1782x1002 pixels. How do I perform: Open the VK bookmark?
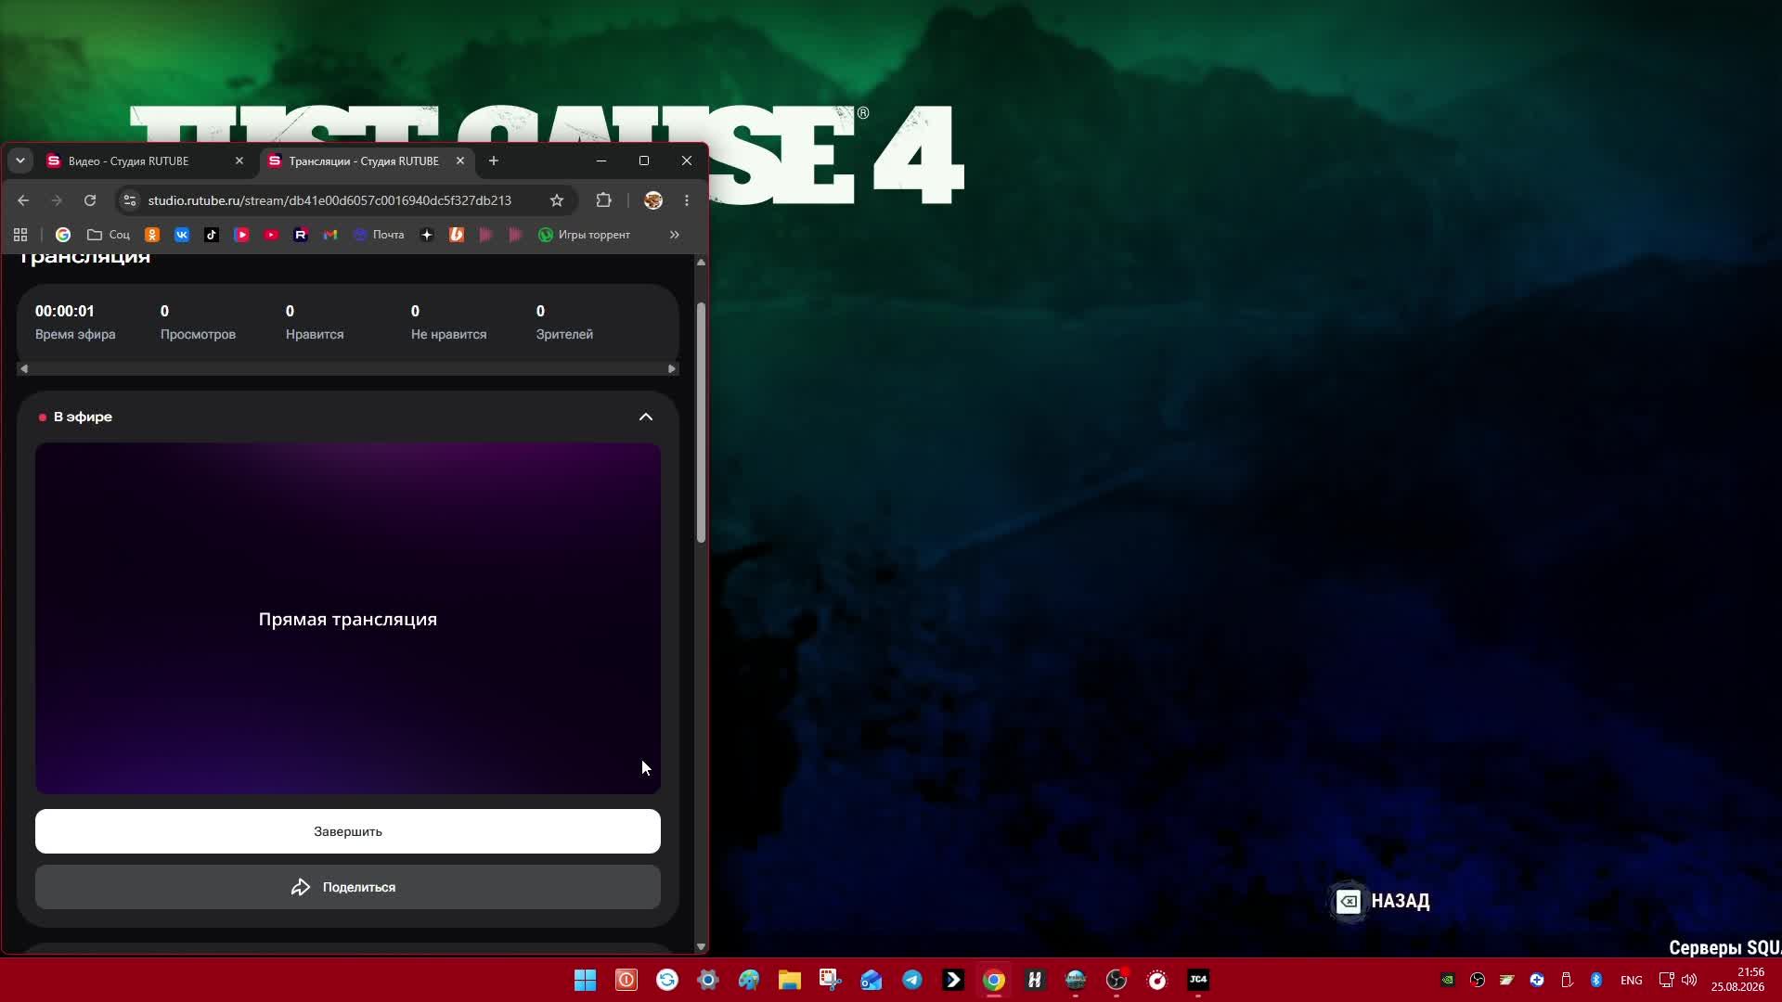(182, 235)
